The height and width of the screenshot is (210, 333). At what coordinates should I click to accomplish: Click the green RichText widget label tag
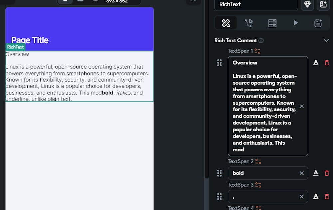point(15,47)
